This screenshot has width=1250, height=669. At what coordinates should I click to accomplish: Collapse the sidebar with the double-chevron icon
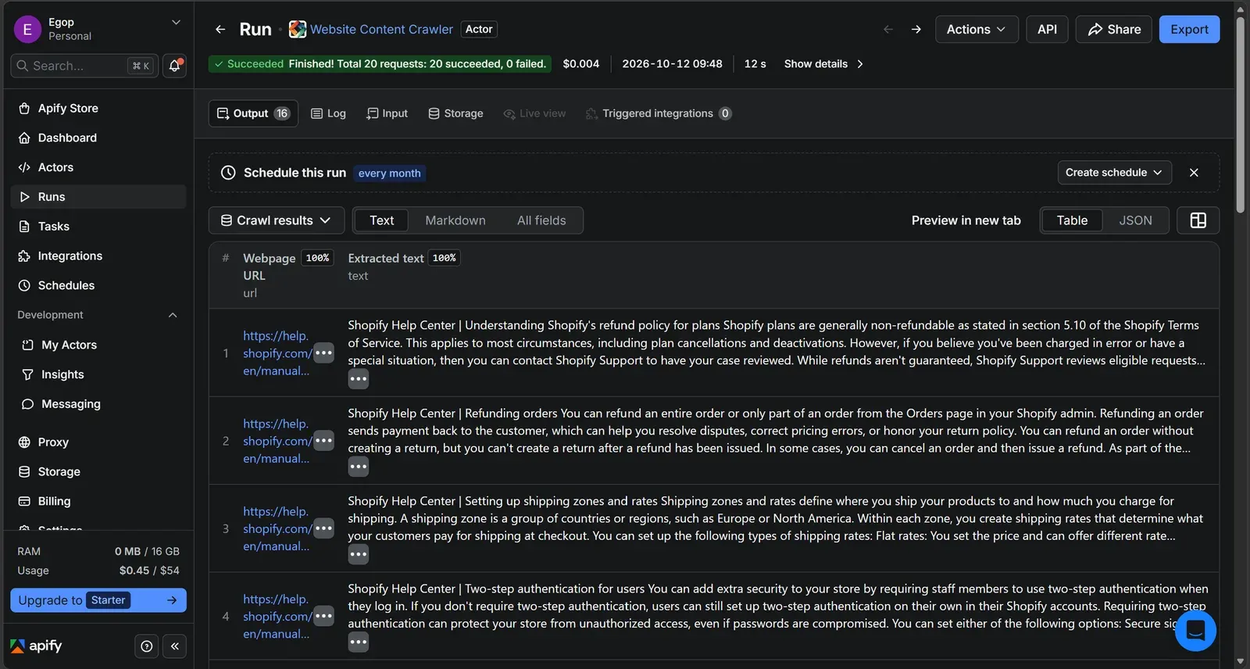pos(175,646)
